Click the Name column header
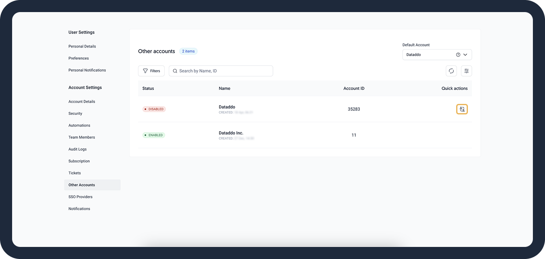 (224, 88)
